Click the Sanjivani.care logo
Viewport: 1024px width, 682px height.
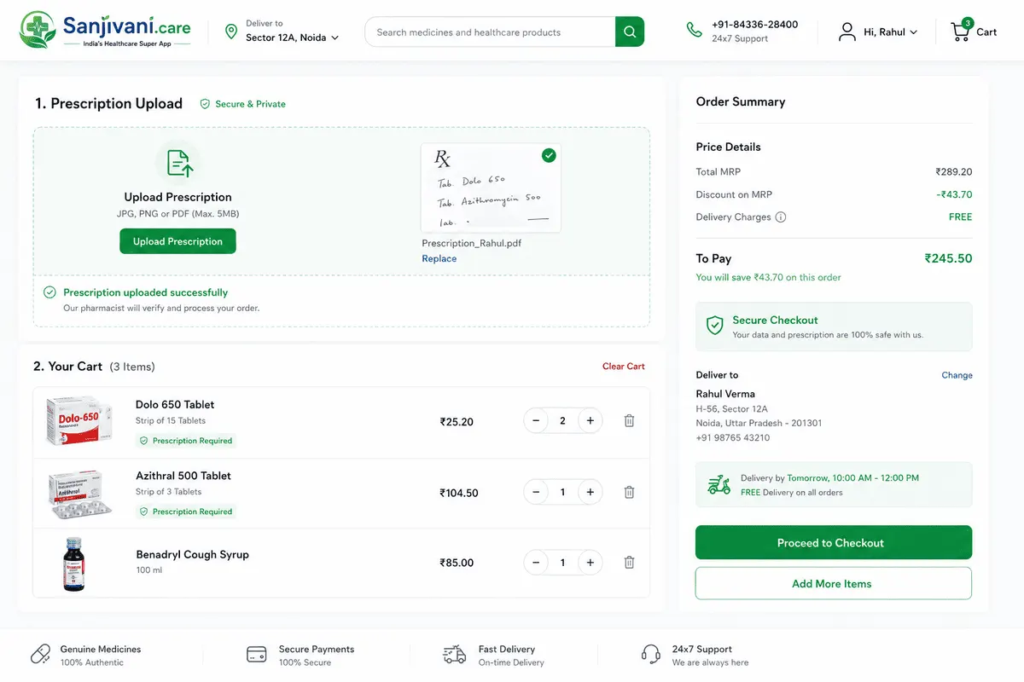coord(106,30)
